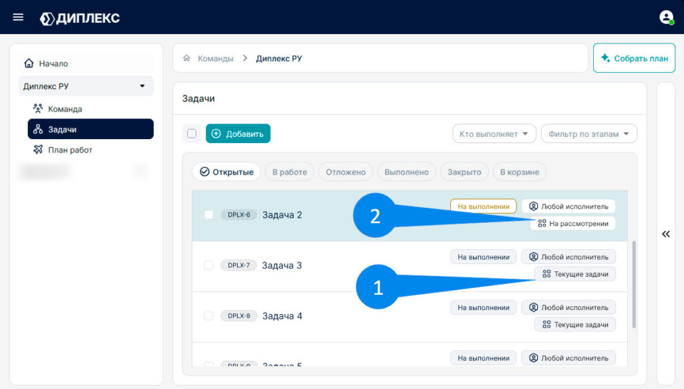Open Команда in the sidebar
The image size is (684, 389).
(90, 109)
